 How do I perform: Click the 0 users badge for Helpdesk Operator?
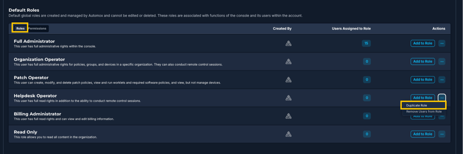367,98
